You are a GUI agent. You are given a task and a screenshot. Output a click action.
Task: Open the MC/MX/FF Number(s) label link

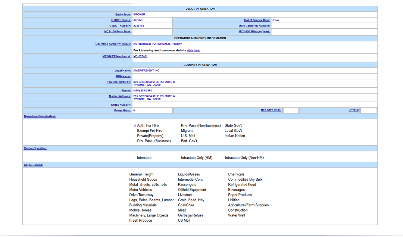click(116, 56)
